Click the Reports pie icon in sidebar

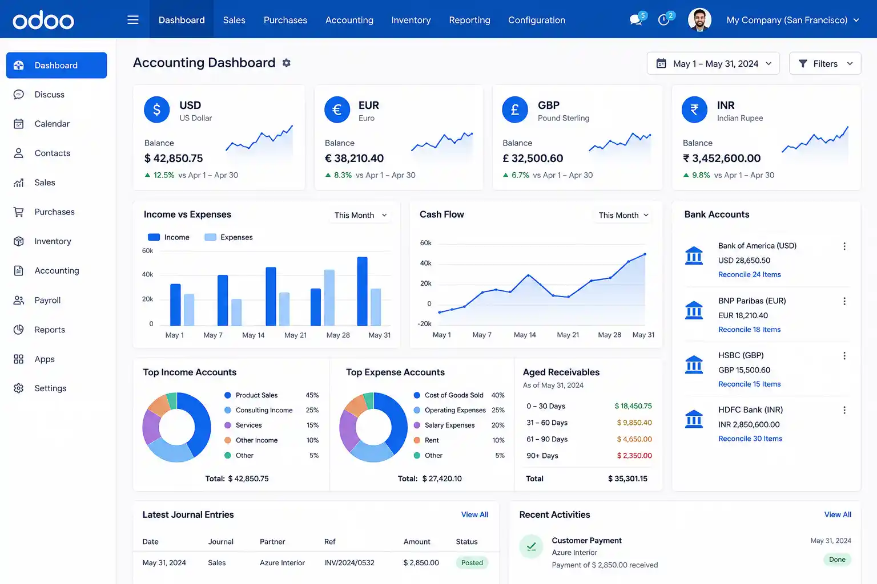[x=19, y=330]
